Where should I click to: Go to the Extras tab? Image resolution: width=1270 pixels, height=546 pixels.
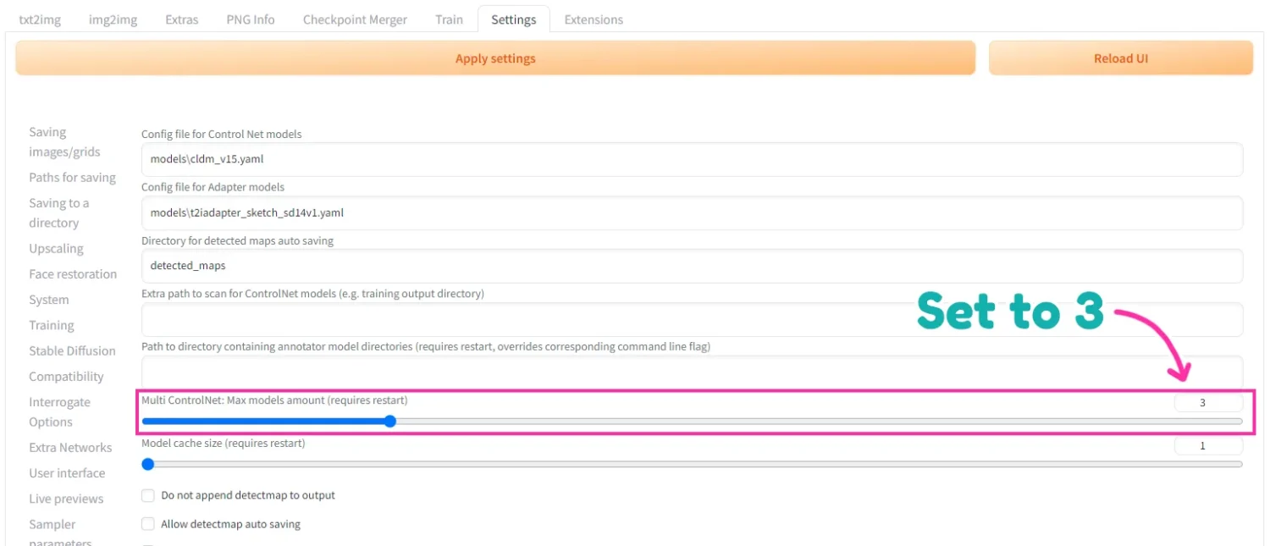(182, 19)
